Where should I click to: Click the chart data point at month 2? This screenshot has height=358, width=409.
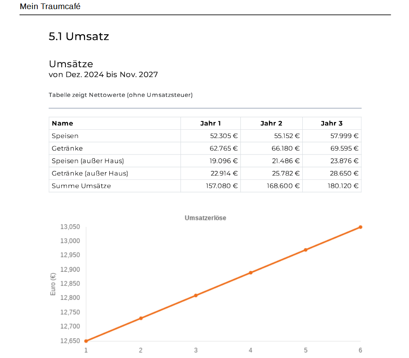141,319
